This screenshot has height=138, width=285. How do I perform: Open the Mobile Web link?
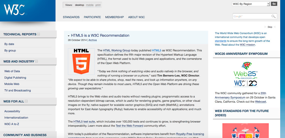tap(12, 84)
